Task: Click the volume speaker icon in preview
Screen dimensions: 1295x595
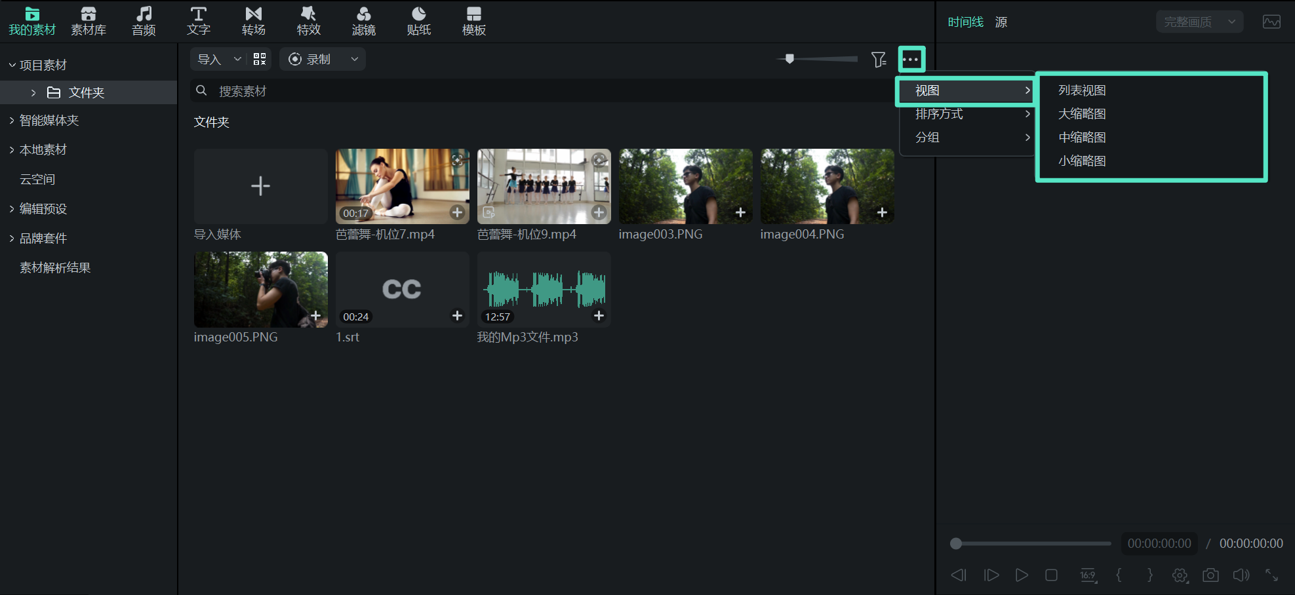Action: (x=1241, y=575)
